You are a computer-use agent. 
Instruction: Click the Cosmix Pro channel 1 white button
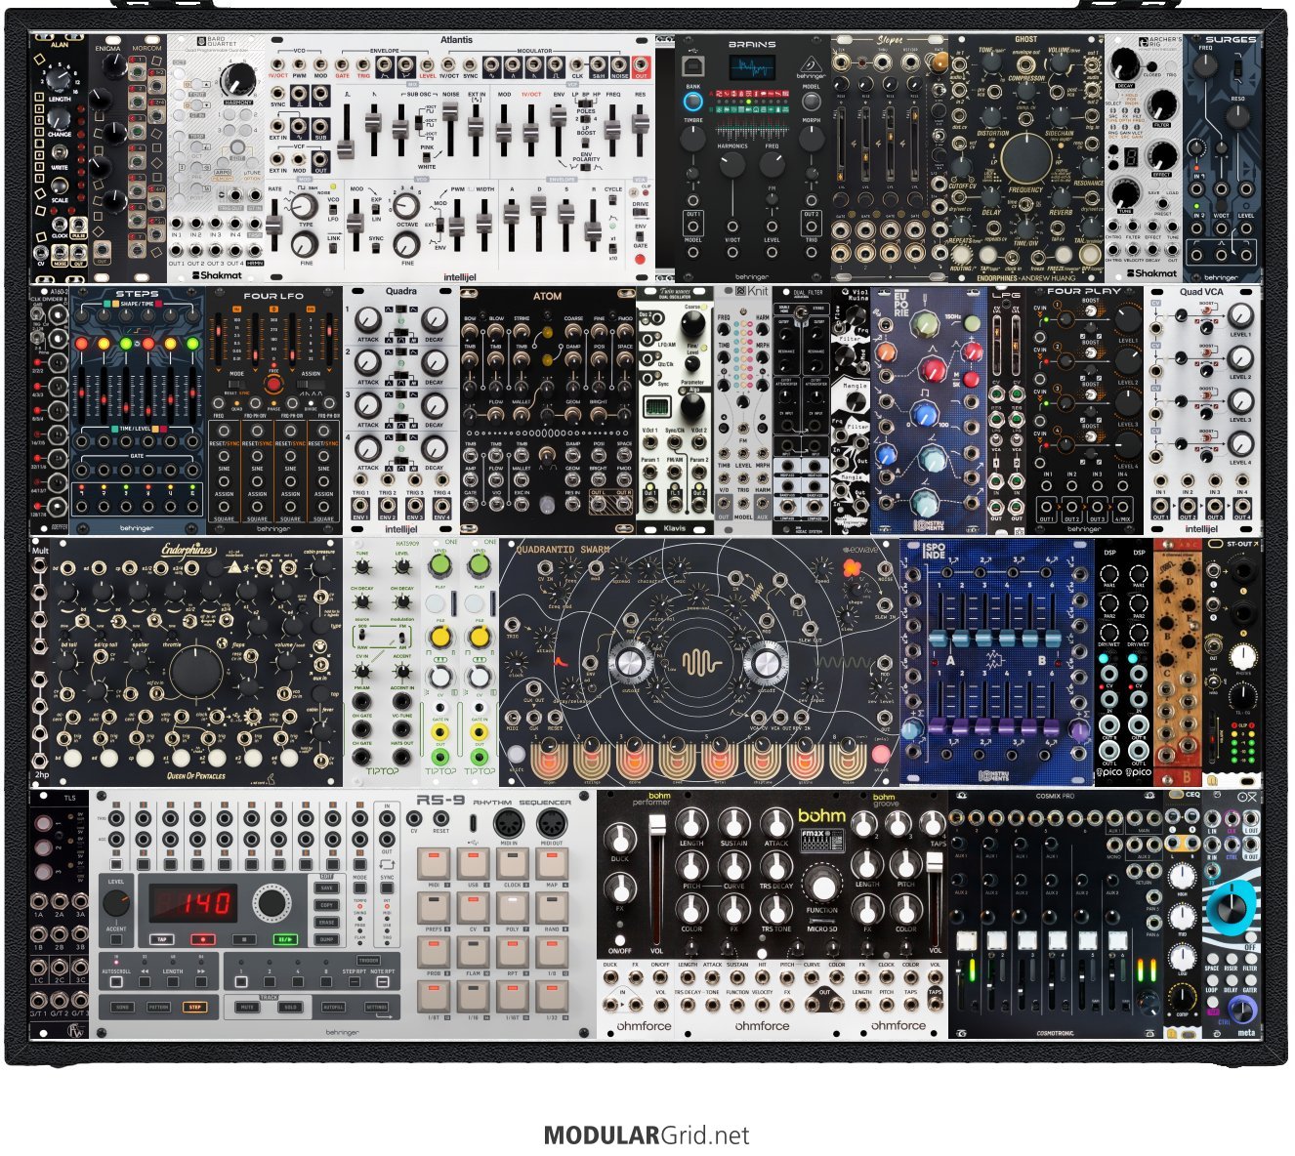967,942
